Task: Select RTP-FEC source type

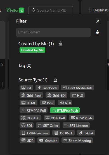Action: point(30,118)
